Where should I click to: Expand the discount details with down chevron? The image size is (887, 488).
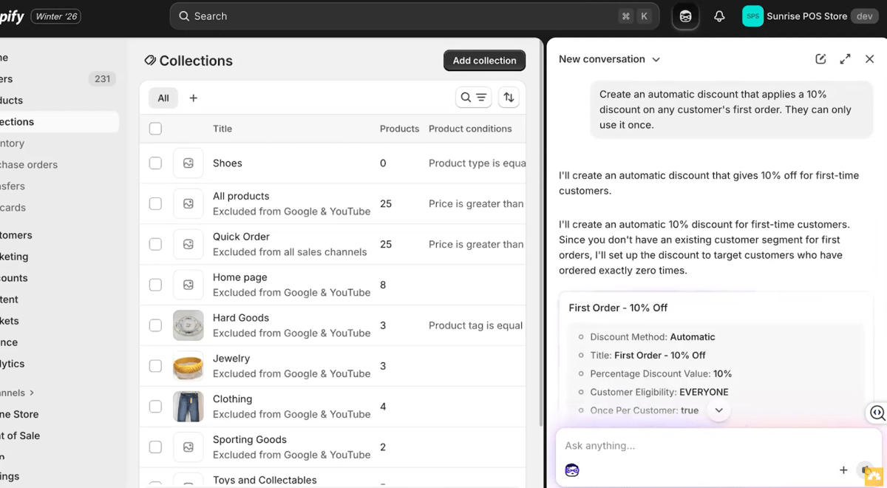718,410
